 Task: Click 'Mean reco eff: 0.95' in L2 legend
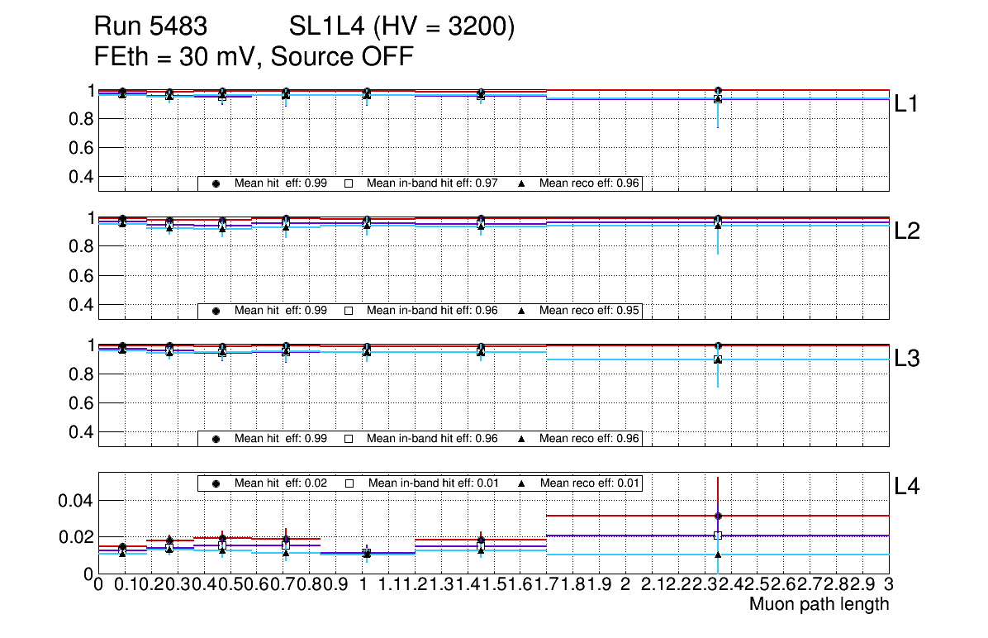click(589, 311)
